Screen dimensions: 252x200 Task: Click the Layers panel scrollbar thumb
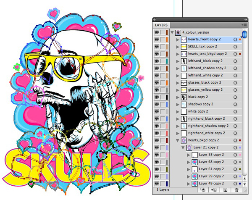244,34
